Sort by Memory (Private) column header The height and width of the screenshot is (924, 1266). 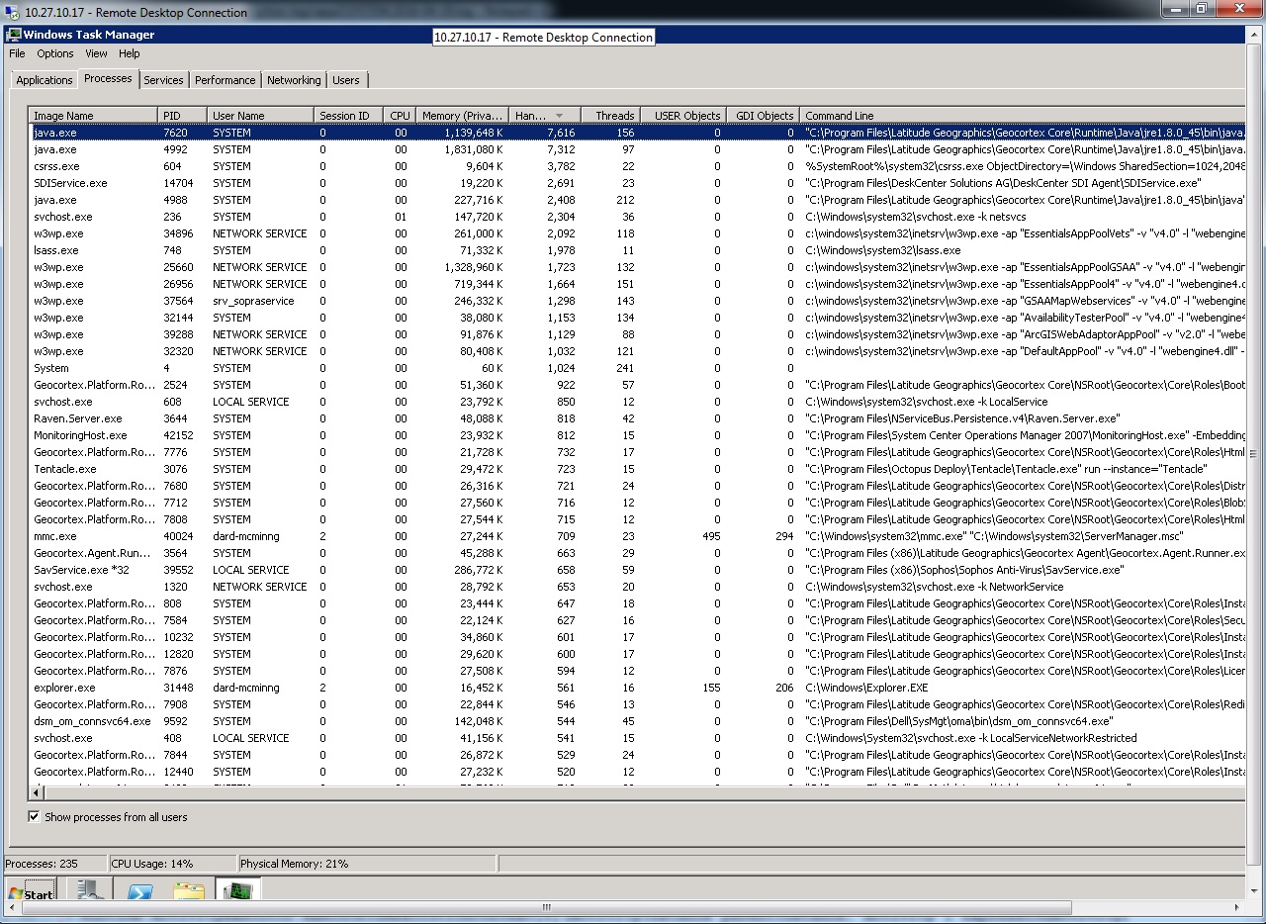462,116
